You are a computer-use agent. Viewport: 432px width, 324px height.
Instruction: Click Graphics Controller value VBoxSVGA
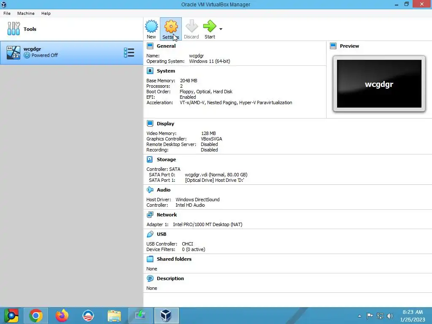click(x=212, y=139)
